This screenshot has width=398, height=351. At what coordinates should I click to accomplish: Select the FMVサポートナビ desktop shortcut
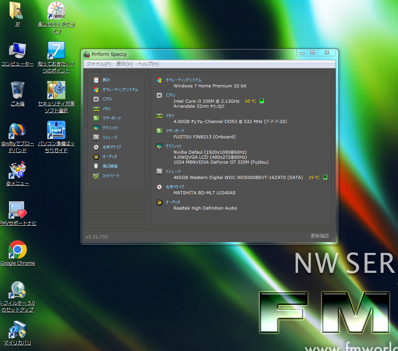(18, 213)
